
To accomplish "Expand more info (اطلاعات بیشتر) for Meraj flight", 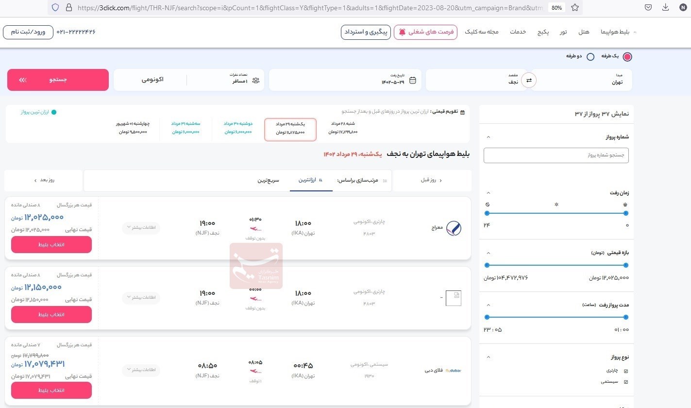I will (x=141, y=227).
